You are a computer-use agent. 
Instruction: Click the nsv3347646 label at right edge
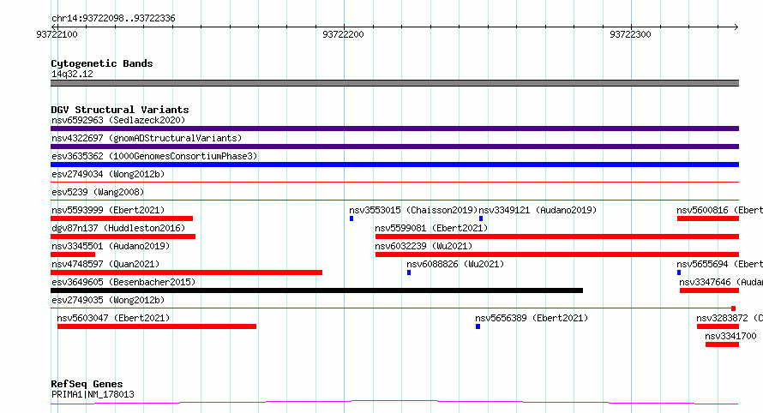tap(721, 282)
